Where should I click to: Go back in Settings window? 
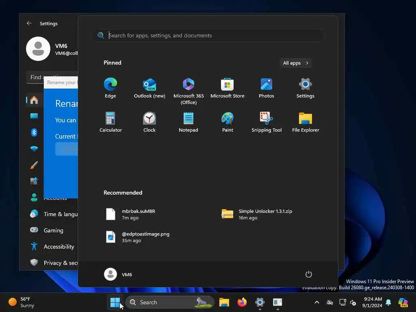(29, 23)
